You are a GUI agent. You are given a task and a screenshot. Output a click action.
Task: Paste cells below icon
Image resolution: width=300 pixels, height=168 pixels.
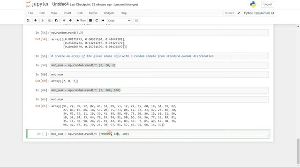tap(56, 21)
